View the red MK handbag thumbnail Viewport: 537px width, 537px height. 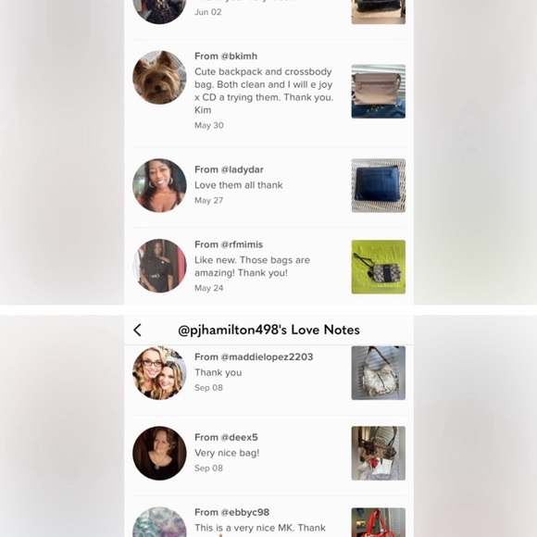point(379,522)
